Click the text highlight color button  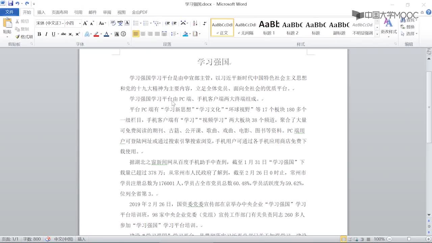coord(97,34)
